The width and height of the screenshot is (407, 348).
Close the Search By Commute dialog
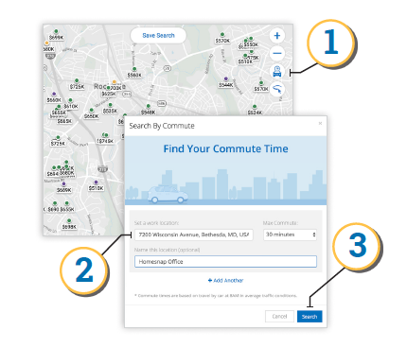click(x=320, y=123)
